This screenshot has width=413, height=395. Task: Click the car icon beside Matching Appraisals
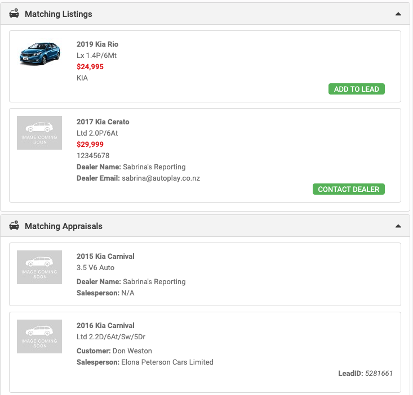tap(15, 226)
